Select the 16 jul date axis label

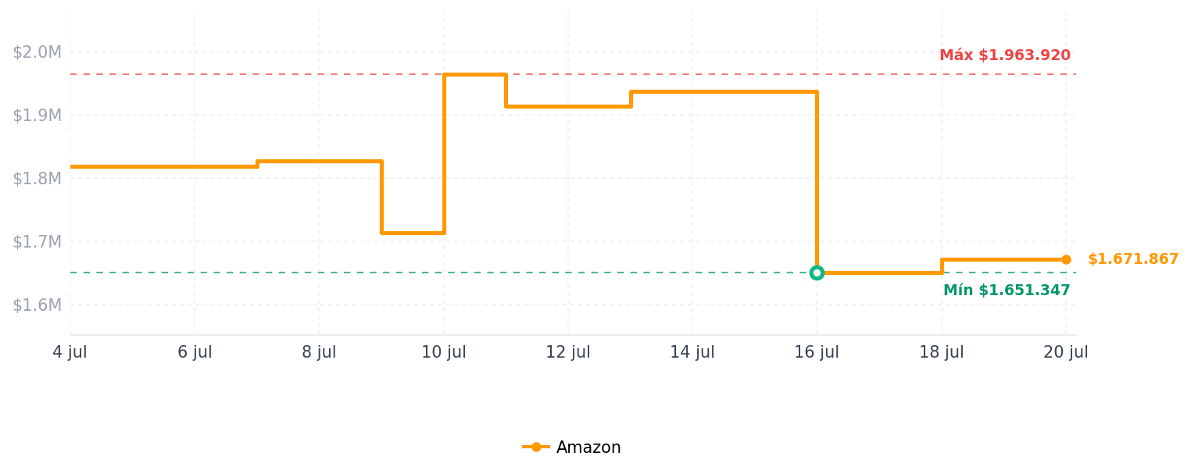tap(817, 352)
